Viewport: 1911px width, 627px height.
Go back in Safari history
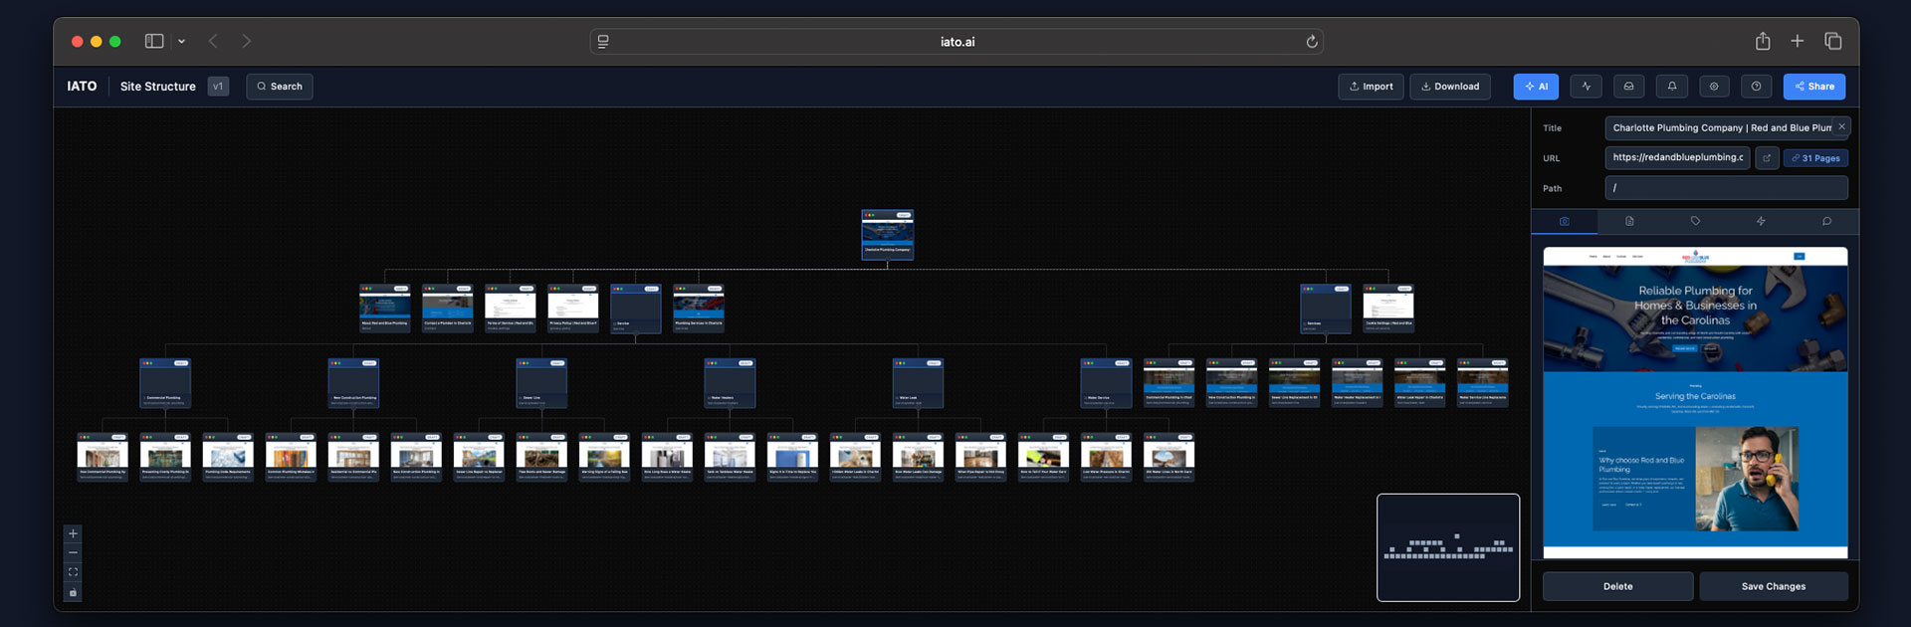click(213, 42)
